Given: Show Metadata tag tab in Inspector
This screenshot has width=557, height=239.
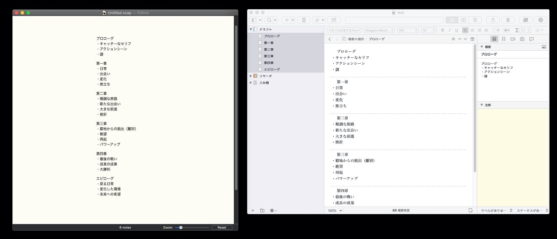Looking at the screenshot, I should 513,39.
